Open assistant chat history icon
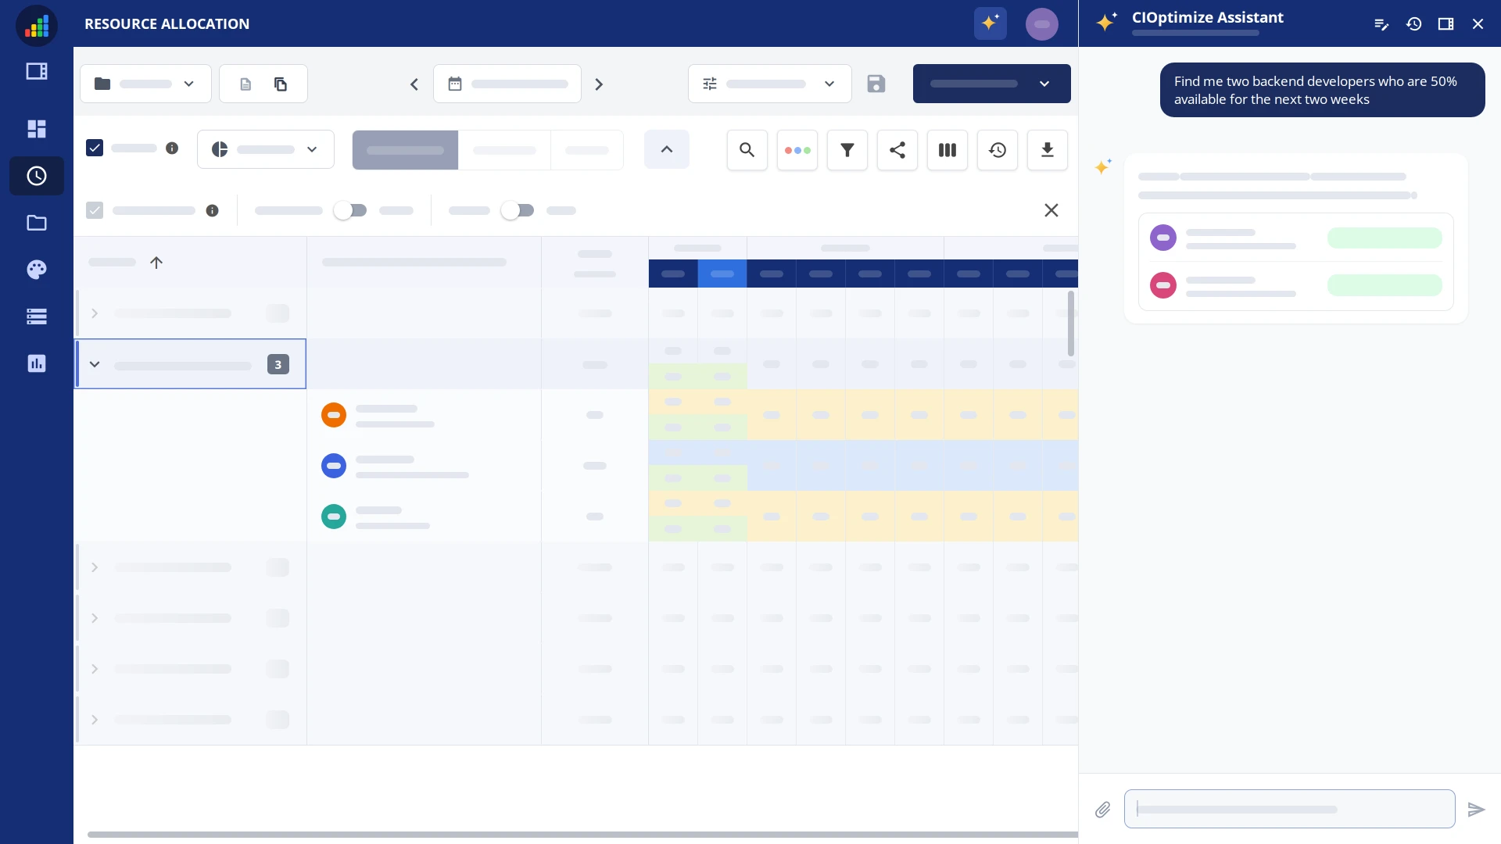The height and width of the screenshot is (844, 1501). (1413, 24)
